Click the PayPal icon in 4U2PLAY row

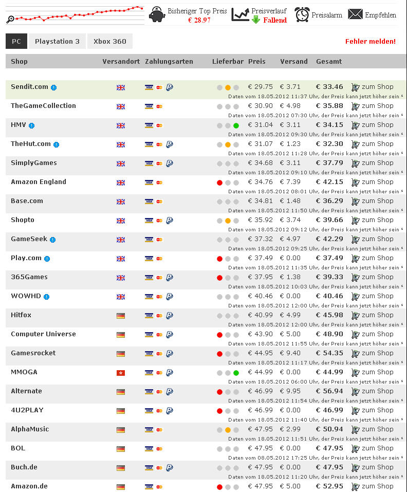[169, 411]
